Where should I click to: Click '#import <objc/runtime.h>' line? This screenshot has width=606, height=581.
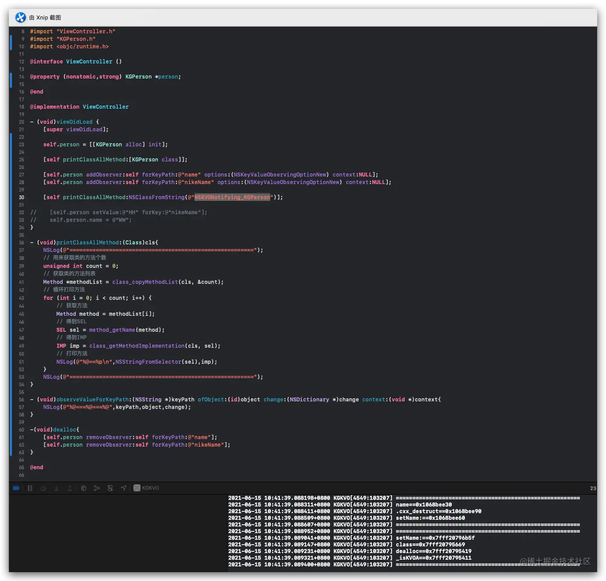coord(69,47)
